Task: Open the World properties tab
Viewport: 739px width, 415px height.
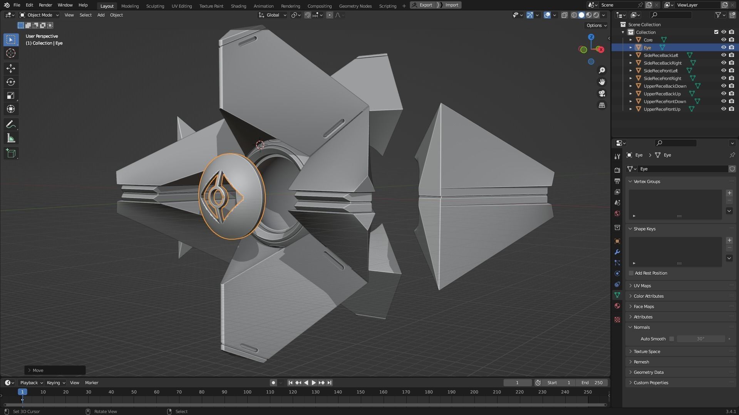Action: click(617, 213)
